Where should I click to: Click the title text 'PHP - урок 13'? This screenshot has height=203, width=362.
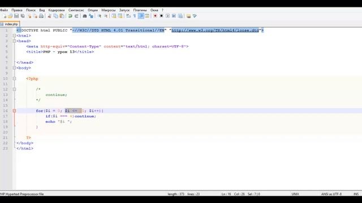(59, 52)
